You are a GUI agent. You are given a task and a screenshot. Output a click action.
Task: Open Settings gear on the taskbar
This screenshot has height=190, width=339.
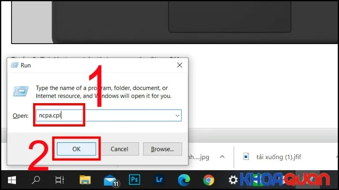coord(233,179)
